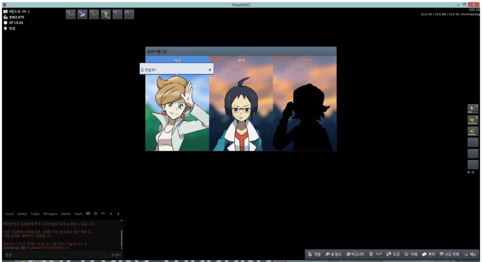Advance dialog with the down arrow
Screen dimensions: 482x262
pos(209,70)
